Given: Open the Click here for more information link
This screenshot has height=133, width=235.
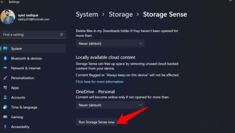Looking at the screenshot, I should (x=99, y=82).
